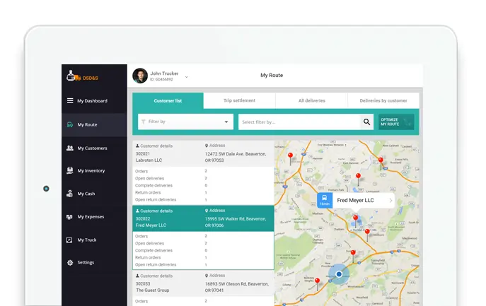Open My Customers people icon
Image resolution: width=486 pixels, height=306 pixels.
[70, 148]
